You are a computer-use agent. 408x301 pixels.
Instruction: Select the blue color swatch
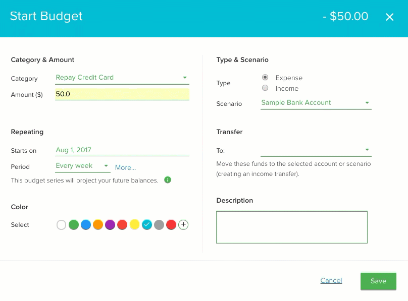tap(86, 225)
